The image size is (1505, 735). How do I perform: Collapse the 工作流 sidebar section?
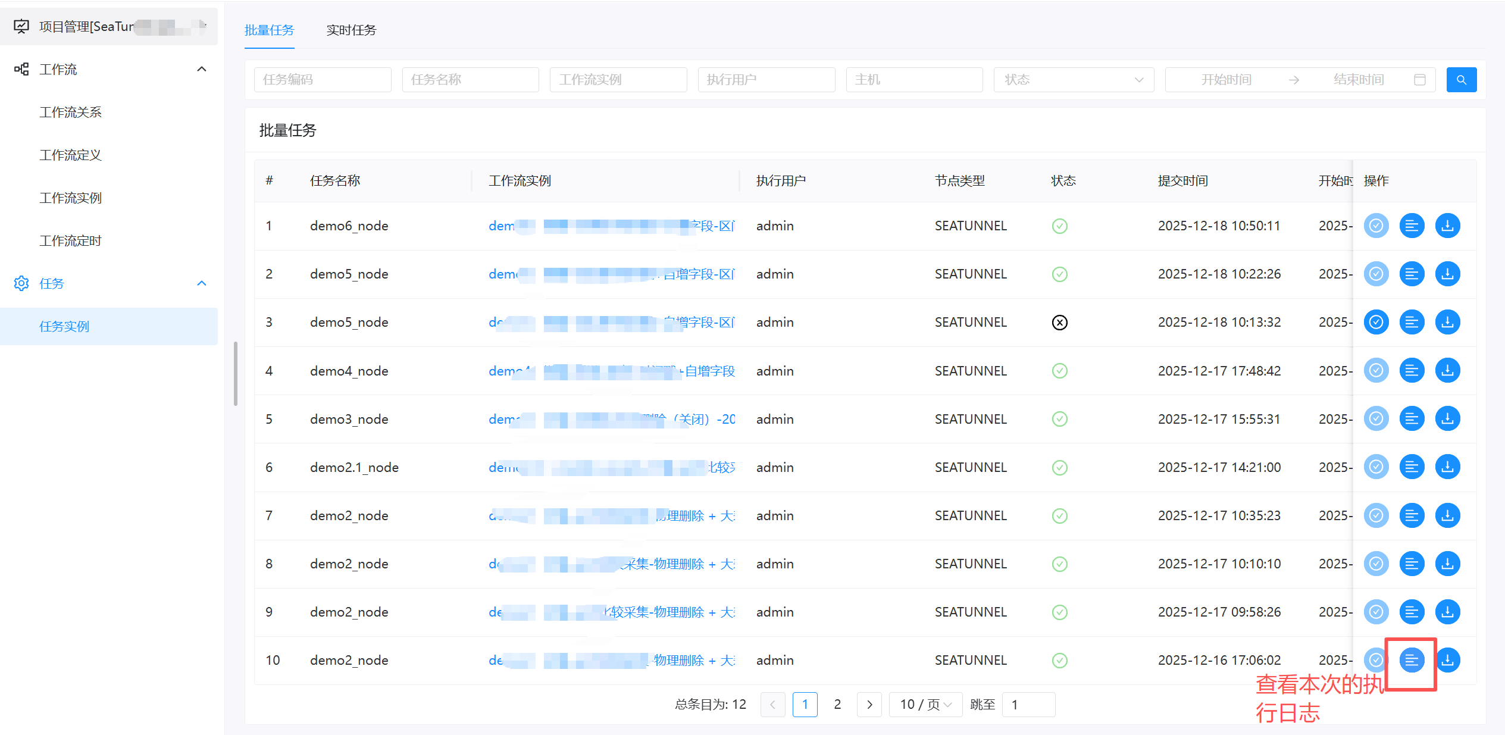202,69
